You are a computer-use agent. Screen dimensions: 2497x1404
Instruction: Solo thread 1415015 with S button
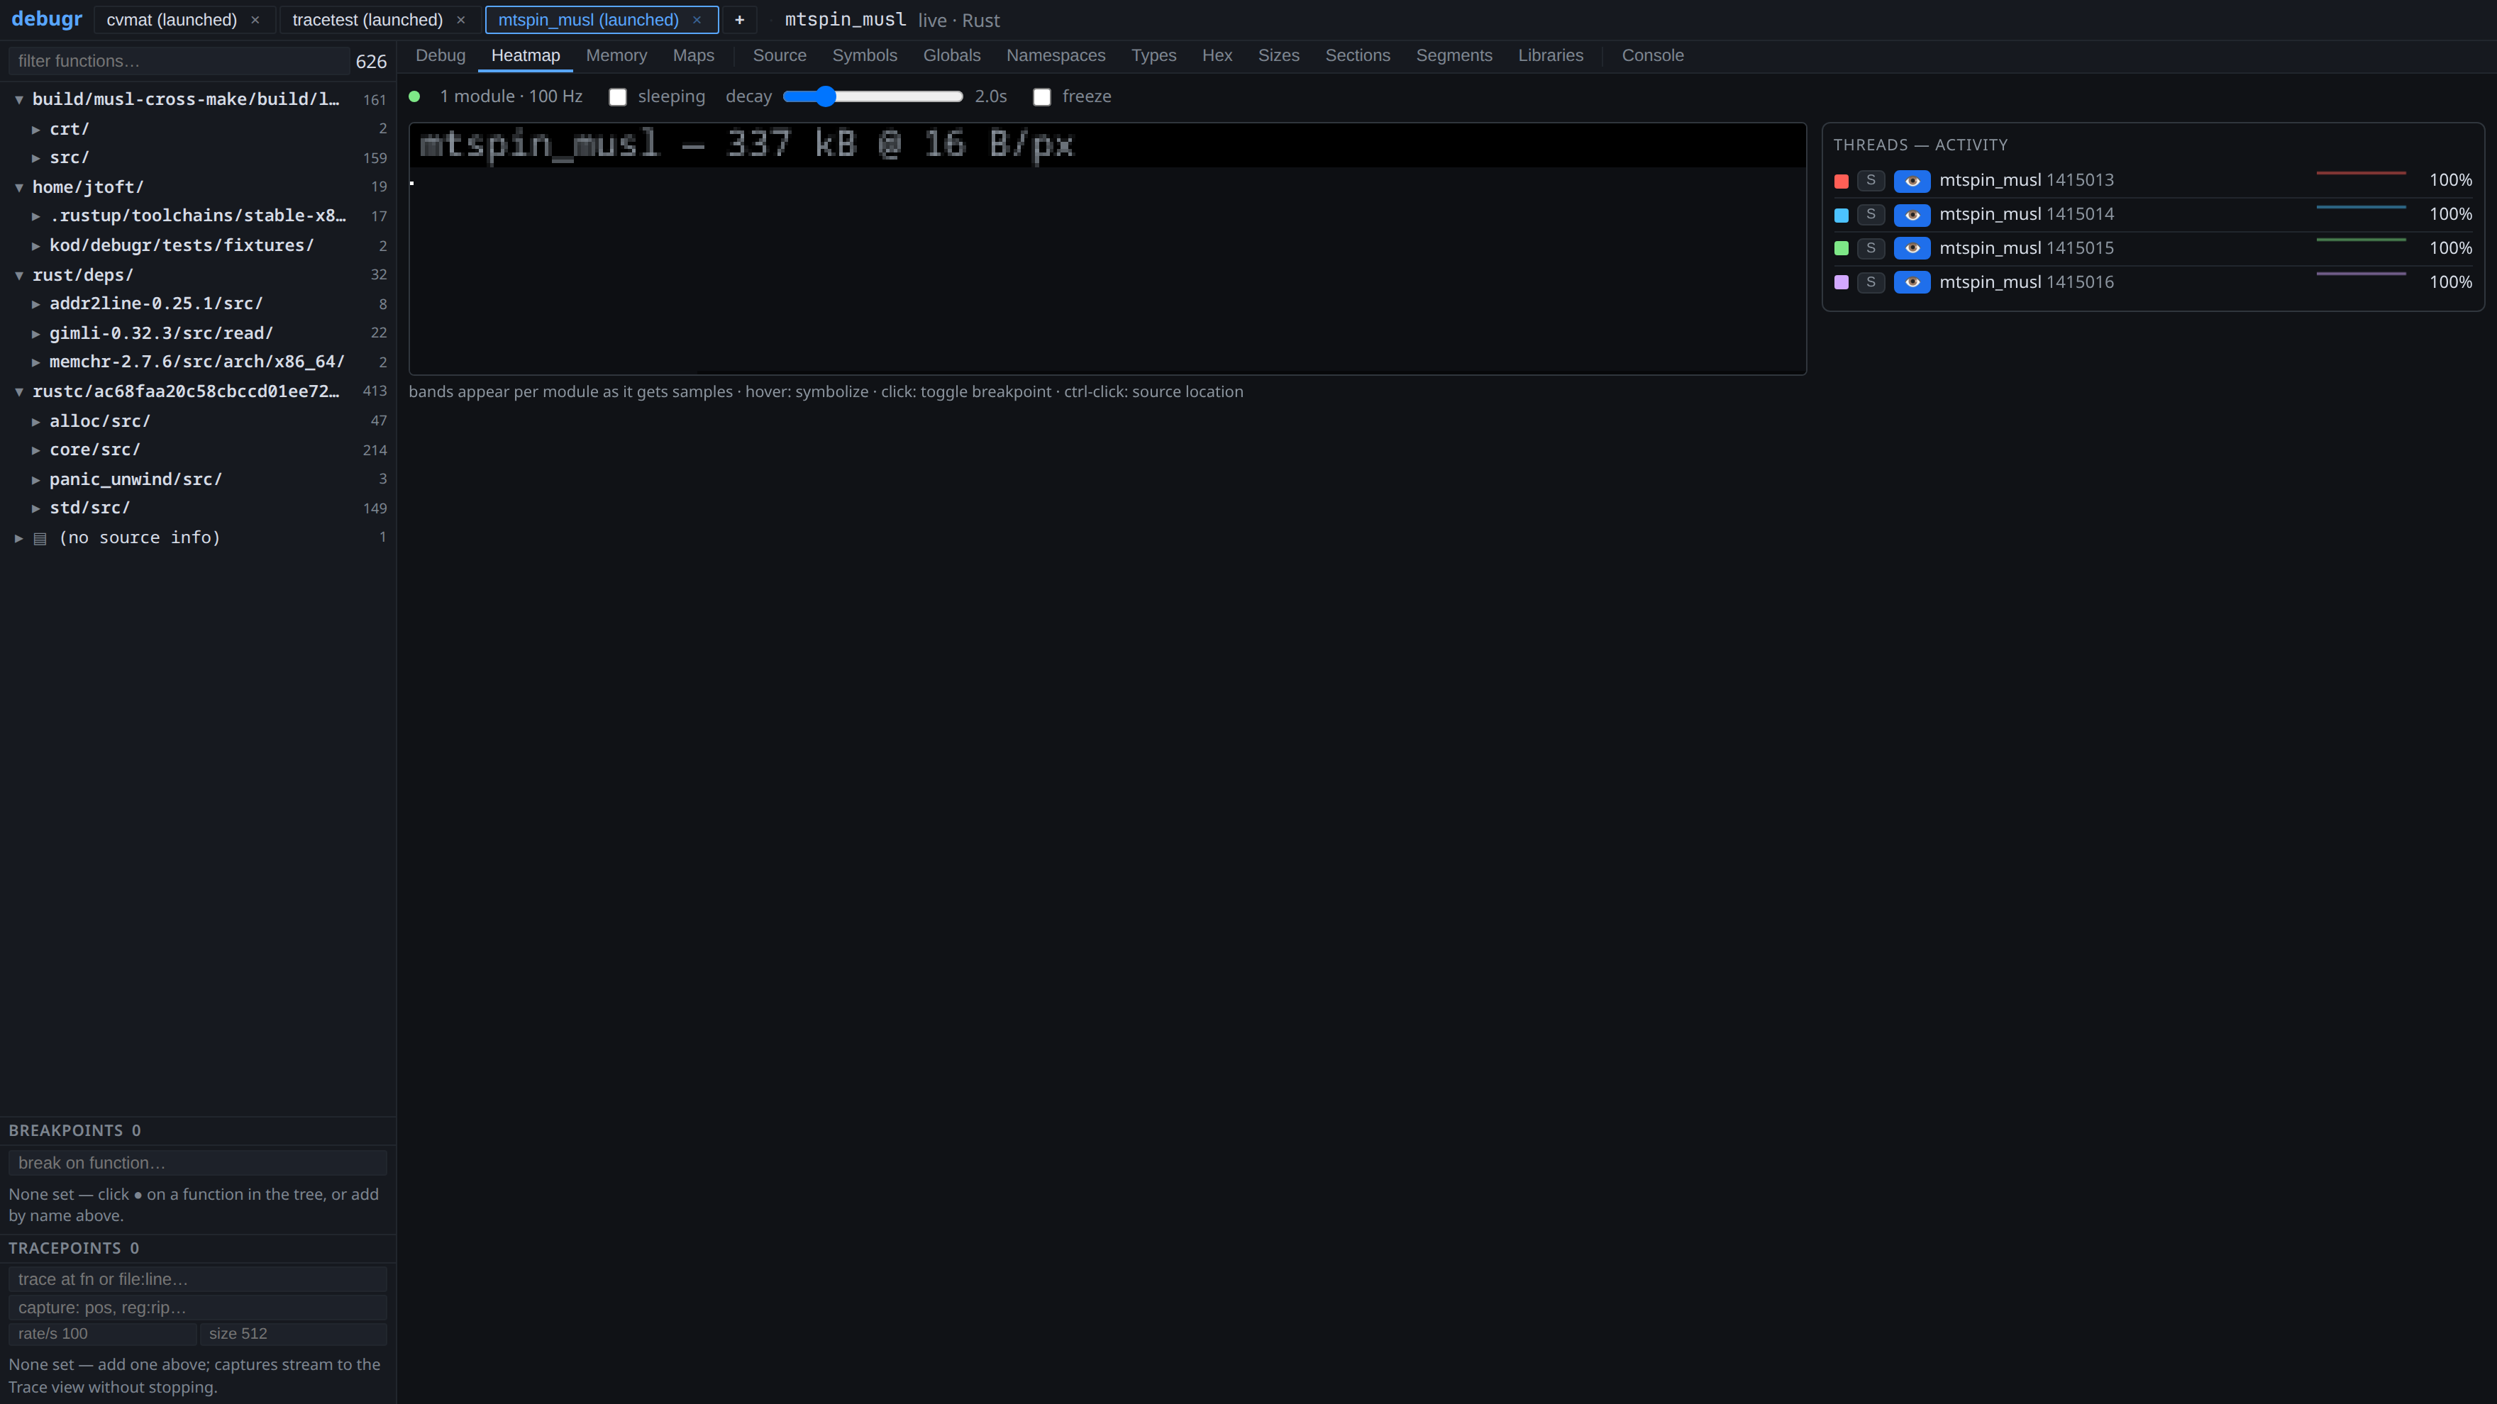[1871, 248]
